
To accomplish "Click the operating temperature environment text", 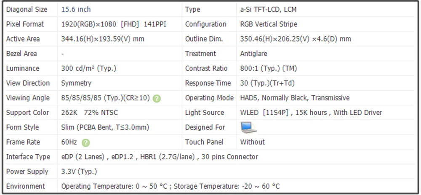I will (171, 186).
